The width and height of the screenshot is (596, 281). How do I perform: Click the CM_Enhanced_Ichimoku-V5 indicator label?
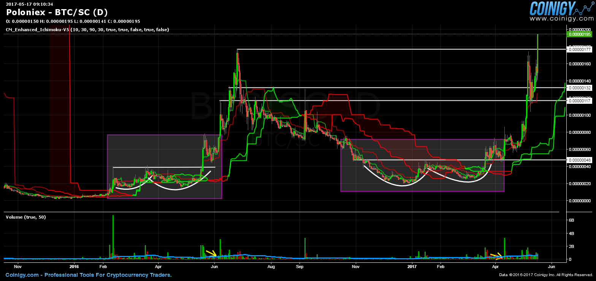87,29
